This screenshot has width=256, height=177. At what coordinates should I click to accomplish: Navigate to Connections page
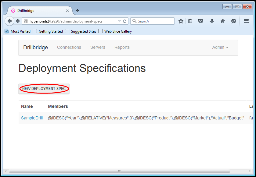point(69,47)
